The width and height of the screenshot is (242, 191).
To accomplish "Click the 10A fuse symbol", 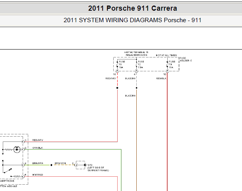I will (117, 64).
